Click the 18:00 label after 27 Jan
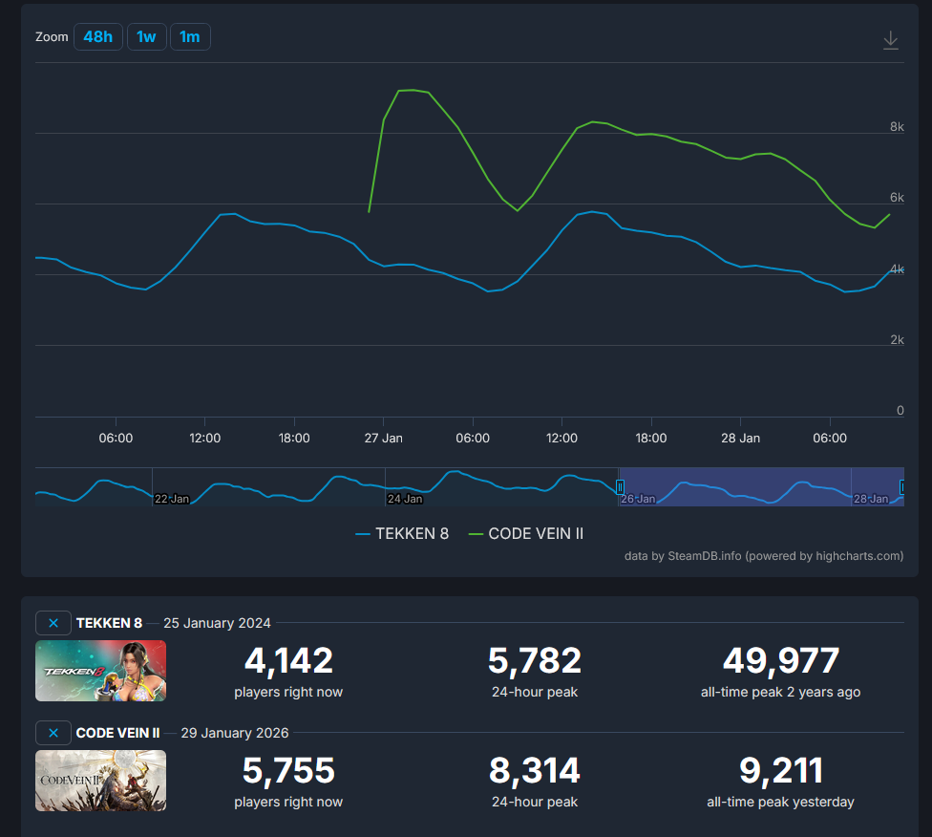The image size is (932, 837). coord(651,439)
